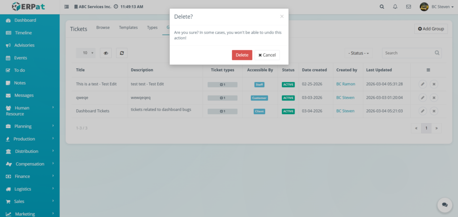This screenshot has width=458, height=217.
Task: Go to next page in pagination
Action: tap(437, 128)
